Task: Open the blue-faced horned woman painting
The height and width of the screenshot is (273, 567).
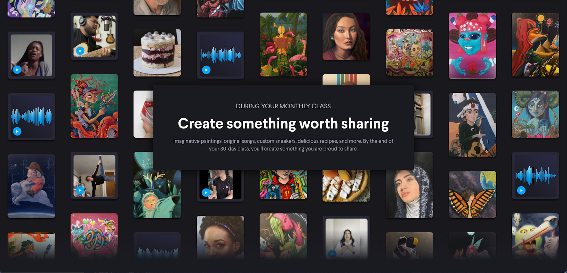Action: (535, 114)
